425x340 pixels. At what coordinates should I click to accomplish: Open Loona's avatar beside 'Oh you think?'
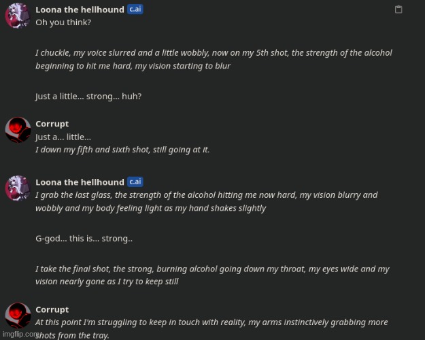[x=18, y=16]
